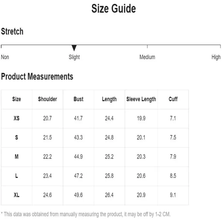This screenshot has height=222, width=222.
Task: Click the M length value 25.2
Action: point(109,157)
